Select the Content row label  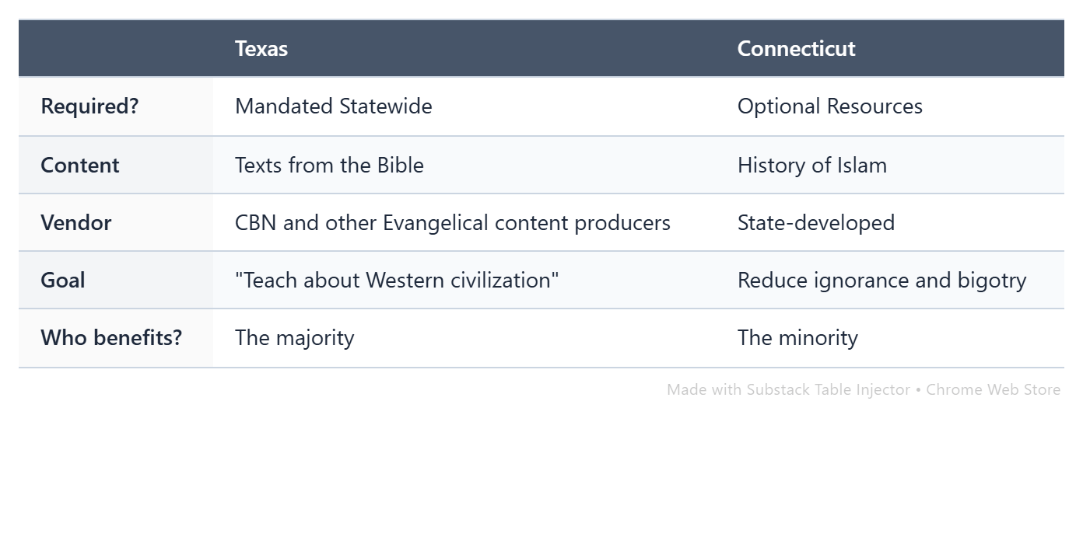point(80,165)
